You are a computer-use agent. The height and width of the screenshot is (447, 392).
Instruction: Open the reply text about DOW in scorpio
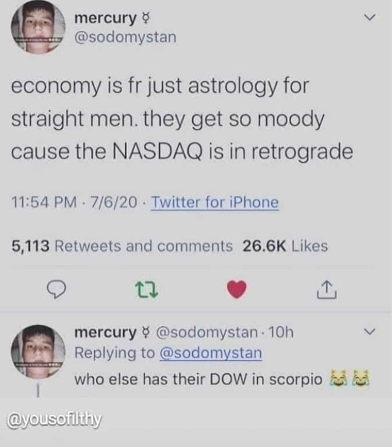pos(222,379)
